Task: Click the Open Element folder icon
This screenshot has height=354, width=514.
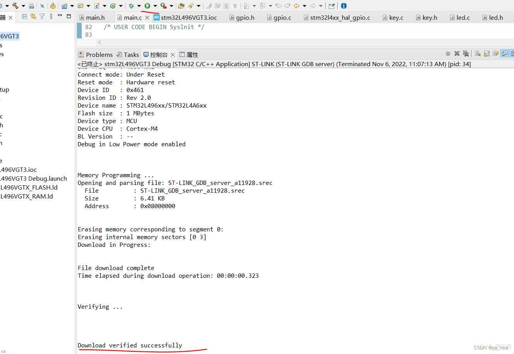Action: (x=181, y=6)
